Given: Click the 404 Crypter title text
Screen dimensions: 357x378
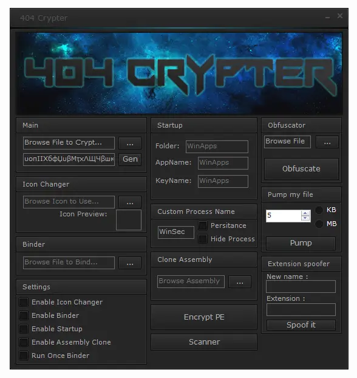Looking at the screenshot, I should [44, 18].
